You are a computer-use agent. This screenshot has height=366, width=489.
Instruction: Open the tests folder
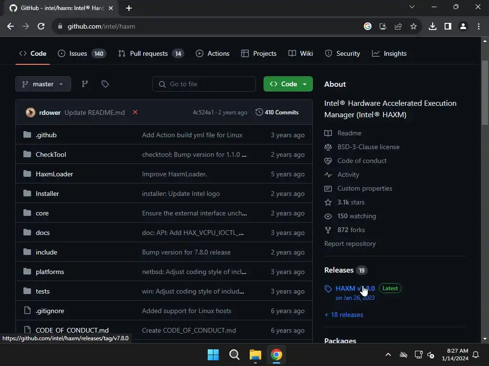(x=43, y=291)
